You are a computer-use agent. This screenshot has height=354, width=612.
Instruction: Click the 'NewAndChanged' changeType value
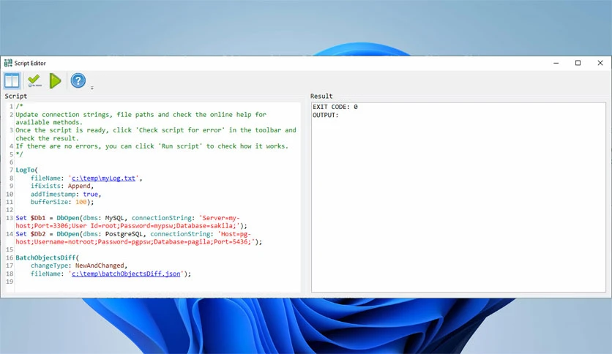100,265
